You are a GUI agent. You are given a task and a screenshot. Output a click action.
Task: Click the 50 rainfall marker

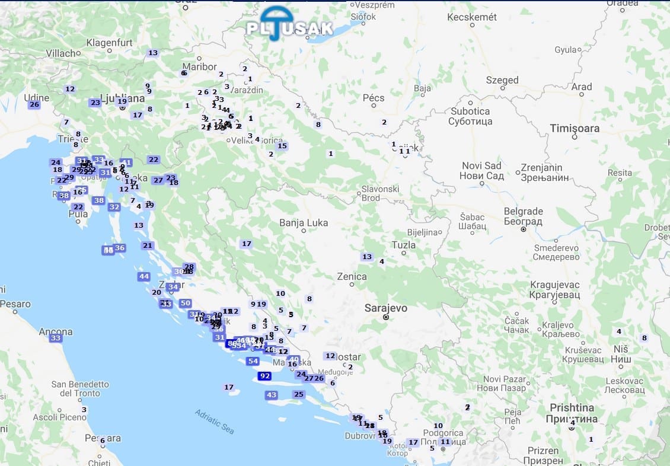[186, 303]
